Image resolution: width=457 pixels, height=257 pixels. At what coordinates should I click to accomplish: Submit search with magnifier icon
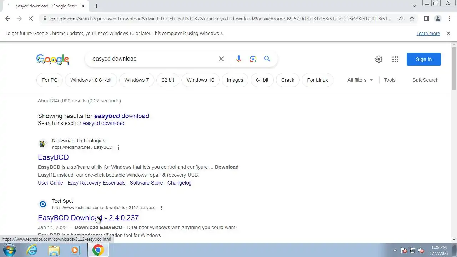267,59
